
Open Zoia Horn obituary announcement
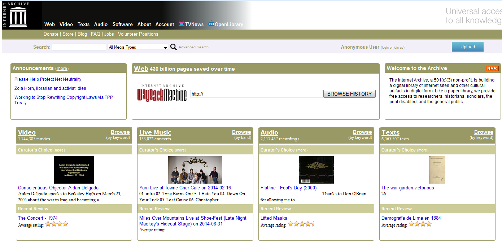pos(50,88)
